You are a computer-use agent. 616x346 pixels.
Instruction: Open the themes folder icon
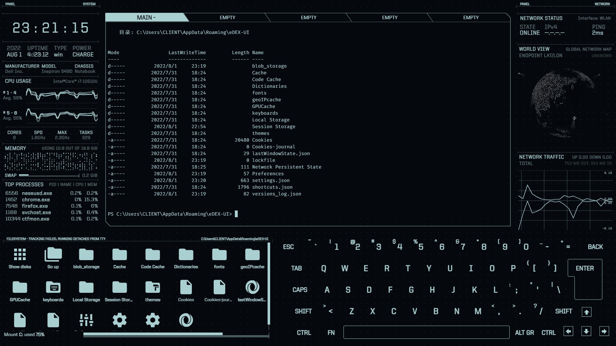tap(153, 288)
